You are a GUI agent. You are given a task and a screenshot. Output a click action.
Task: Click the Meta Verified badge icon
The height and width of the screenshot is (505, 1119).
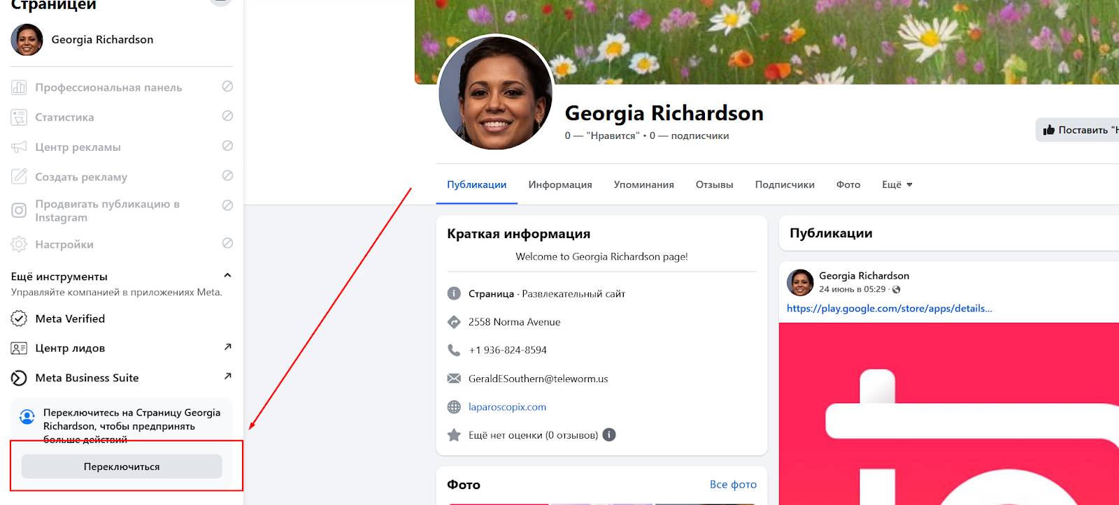(19, 319)
